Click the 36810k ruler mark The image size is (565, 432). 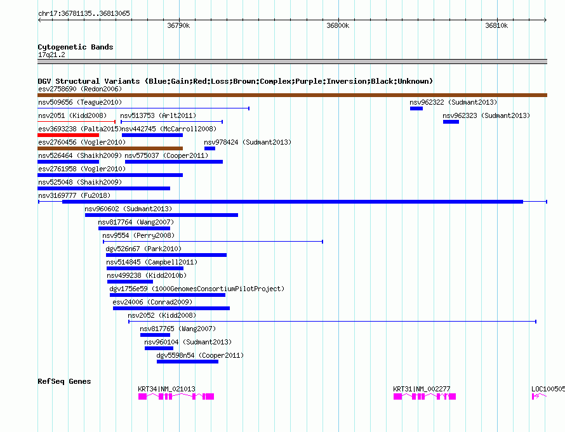pyautogui.click(x=496, y=25)
